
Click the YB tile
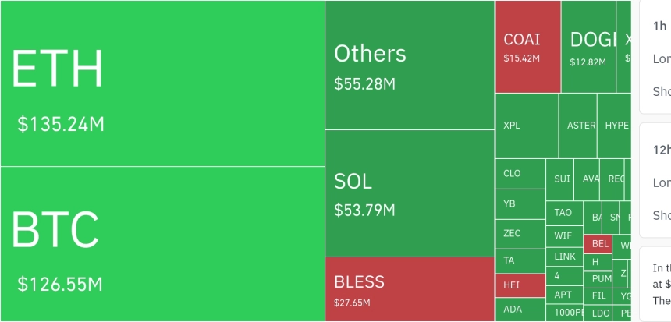click(520, 203)
